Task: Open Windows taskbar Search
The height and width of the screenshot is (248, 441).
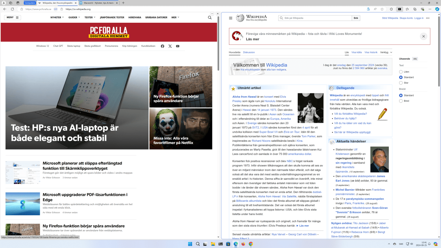Action: pyautogui.click(x=198, y=244)
